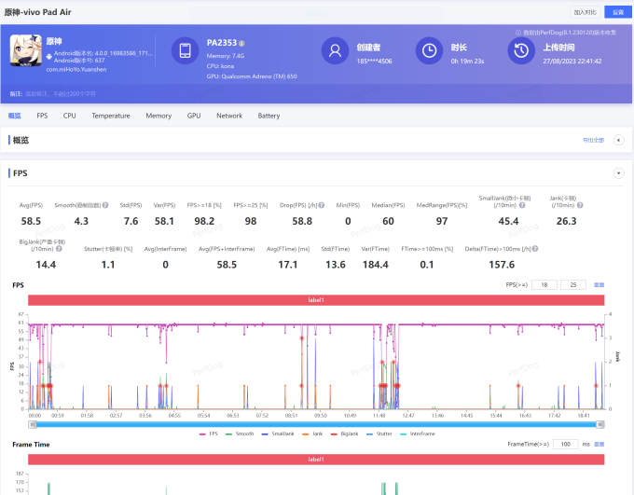
Task: Click help icon next to Jank metric
Action: (x=580, y=205)
